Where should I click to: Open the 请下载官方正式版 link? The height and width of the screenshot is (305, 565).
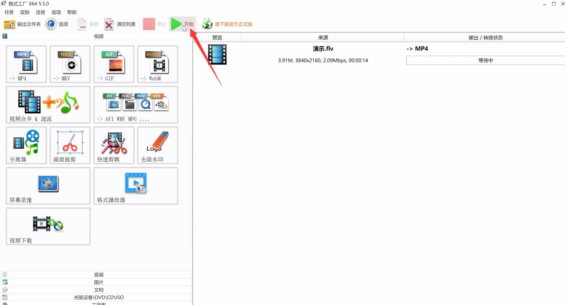227,24
